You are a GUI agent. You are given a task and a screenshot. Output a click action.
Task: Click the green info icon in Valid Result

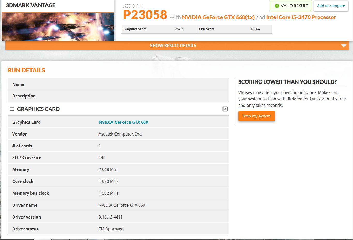[277, 6]
